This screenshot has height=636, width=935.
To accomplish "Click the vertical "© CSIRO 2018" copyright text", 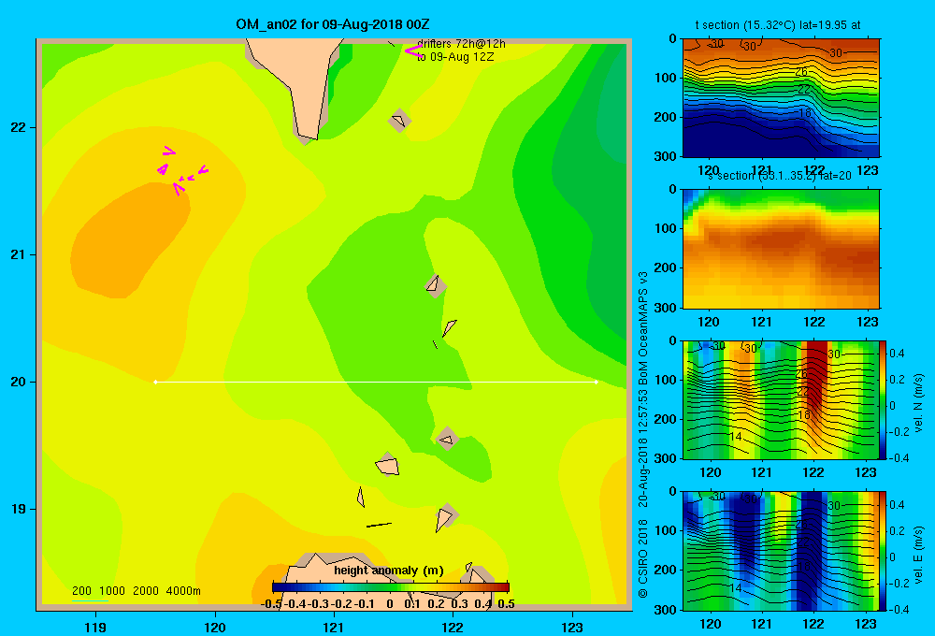I will coord(643,558).
